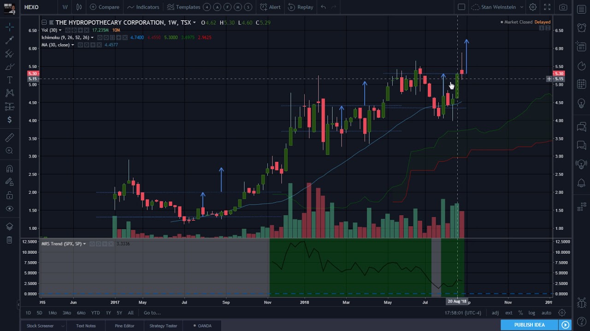This screenshot has height=331, width=590.
Task: Remove drawings with trash can icon
Action: (x=9, y=240)
